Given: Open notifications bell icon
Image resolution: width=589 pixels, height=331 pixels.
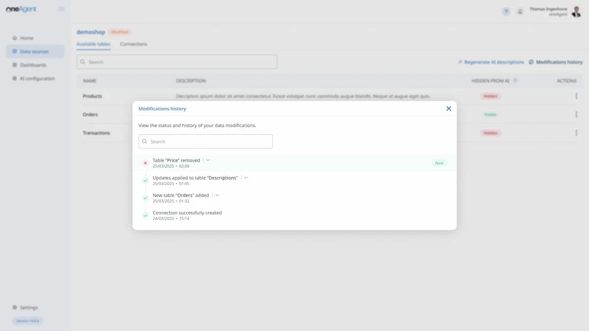Looking at the screenshot, I should point(520,12).
